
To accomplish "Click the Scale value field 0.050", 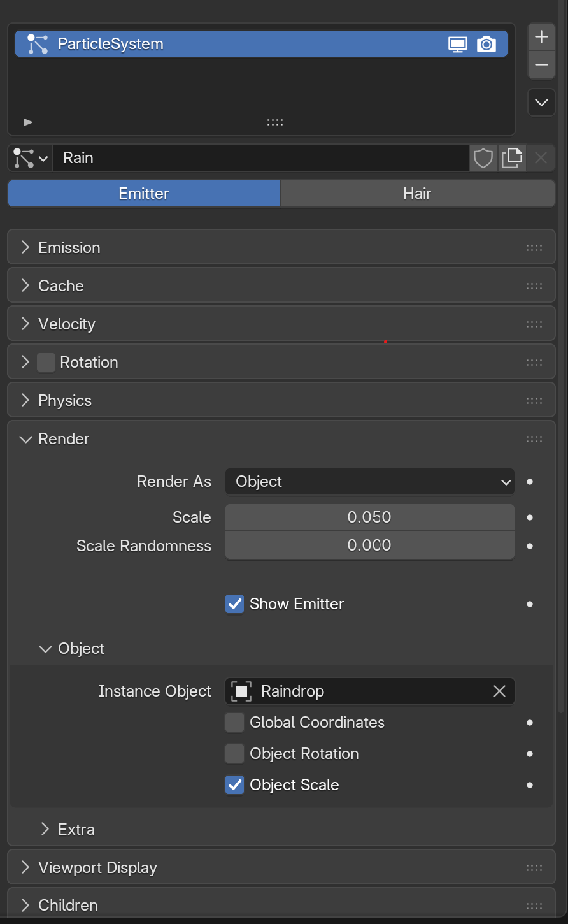I will [370, 517].
